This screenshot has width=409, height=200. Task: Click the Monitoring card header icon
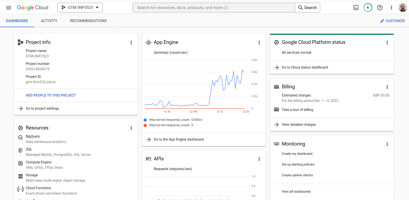click(277, 144)
